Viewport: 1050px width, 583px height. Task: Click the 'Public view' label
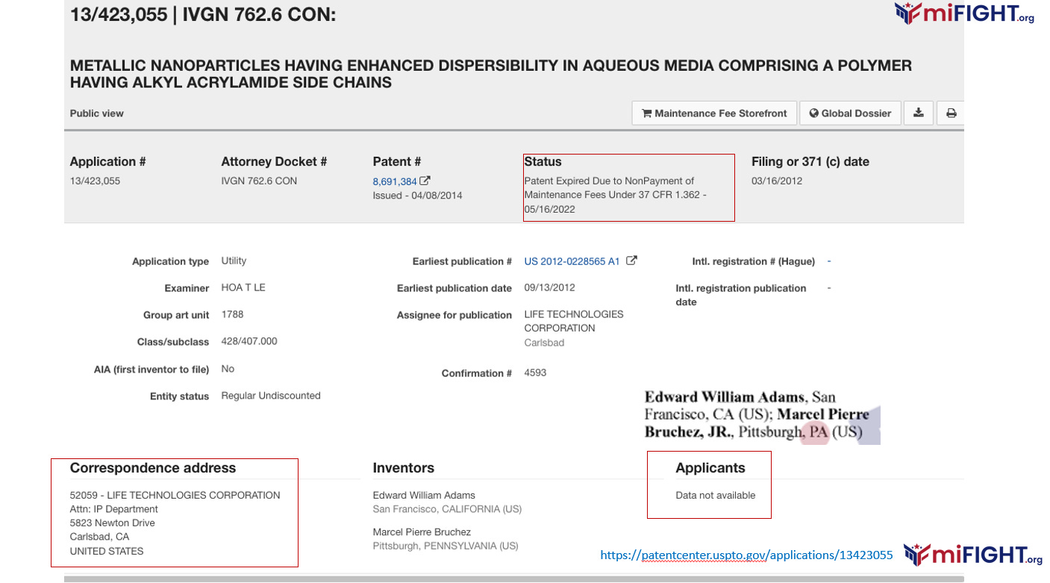point(97,113)
